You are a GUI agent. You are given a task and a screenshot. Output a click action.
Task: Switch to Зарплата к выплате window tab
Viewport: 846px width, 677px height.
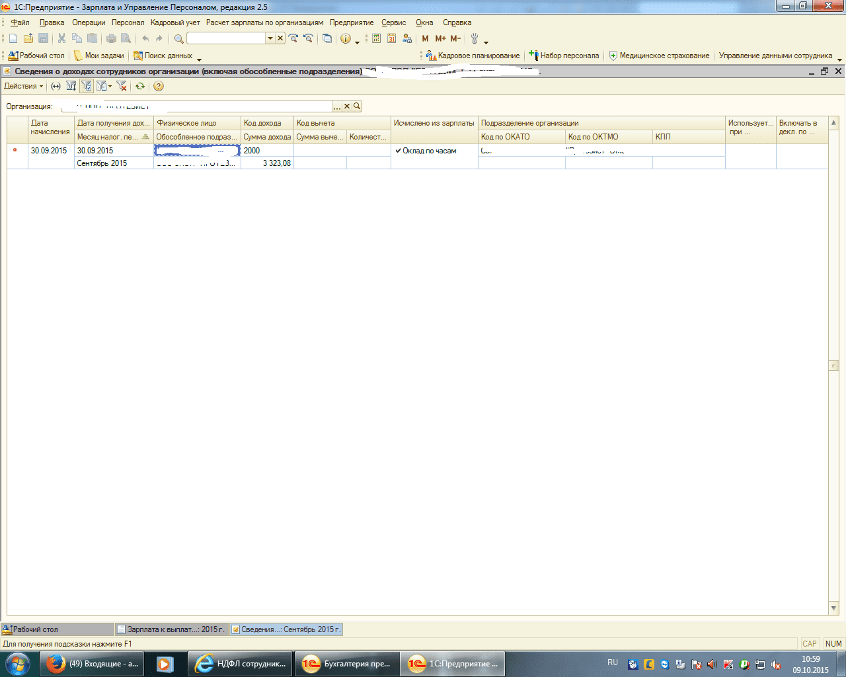pos(171,629)
